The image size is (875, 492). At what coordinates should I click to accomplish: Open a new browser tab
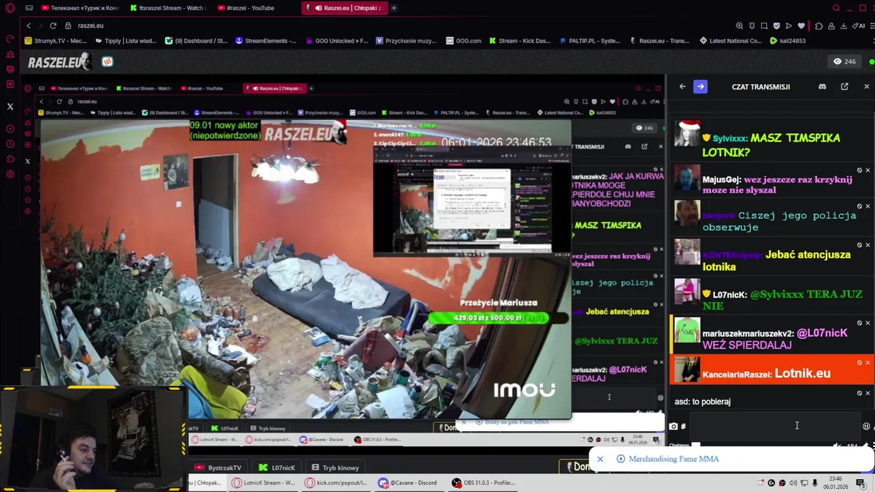click(394, 8)
